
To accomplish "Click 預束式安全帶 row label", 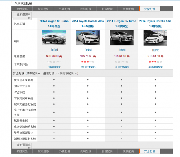I will [22, 86].
